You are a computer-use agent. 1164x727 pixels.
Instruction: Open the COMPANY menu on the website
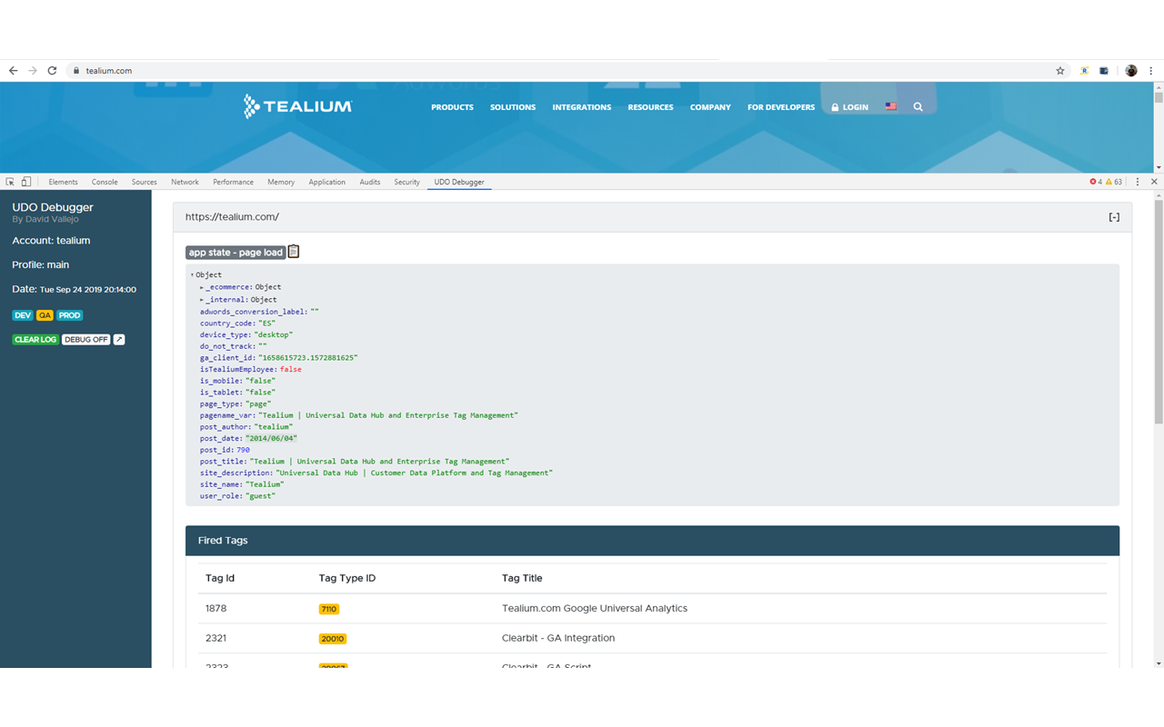[x=710, y=107]
